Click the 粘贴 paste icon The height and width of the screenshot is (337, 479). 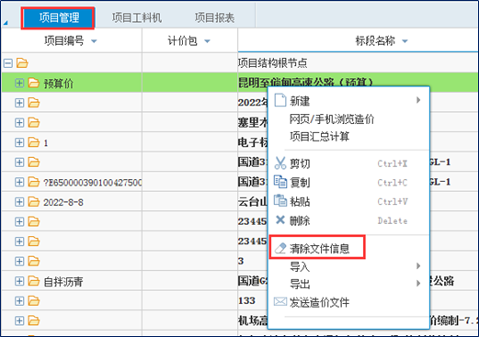[x=280, y=201]
